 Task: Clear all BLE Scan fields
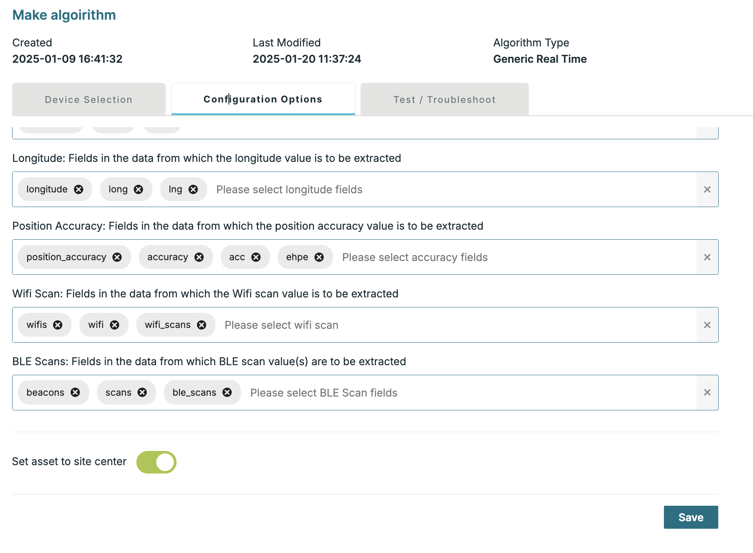coord(707,392)
